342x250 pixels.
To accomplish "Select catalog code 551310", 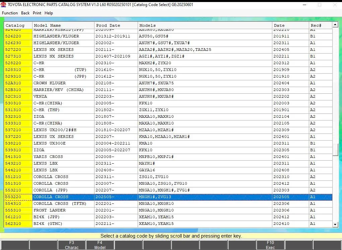I will click(18, 183).
